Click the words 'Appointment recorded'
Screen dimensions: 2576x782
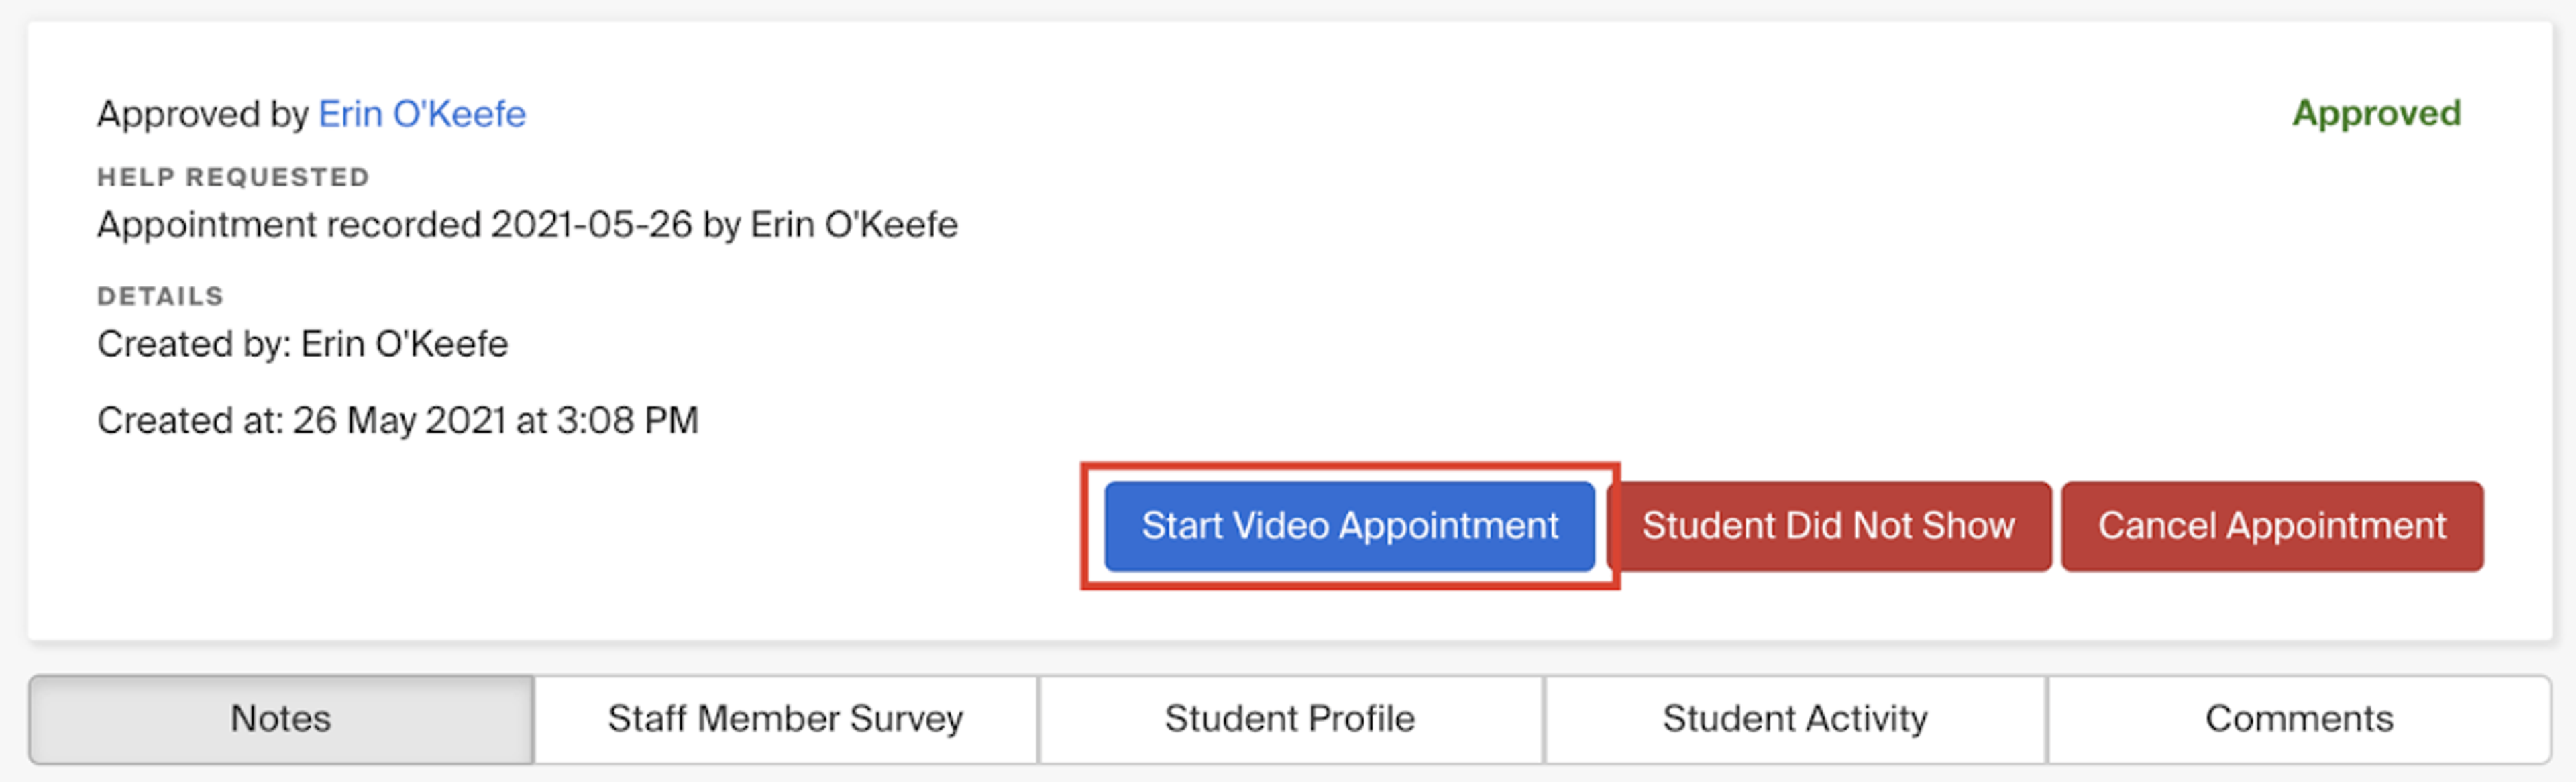pyautogui.click(x=288, y=225)
